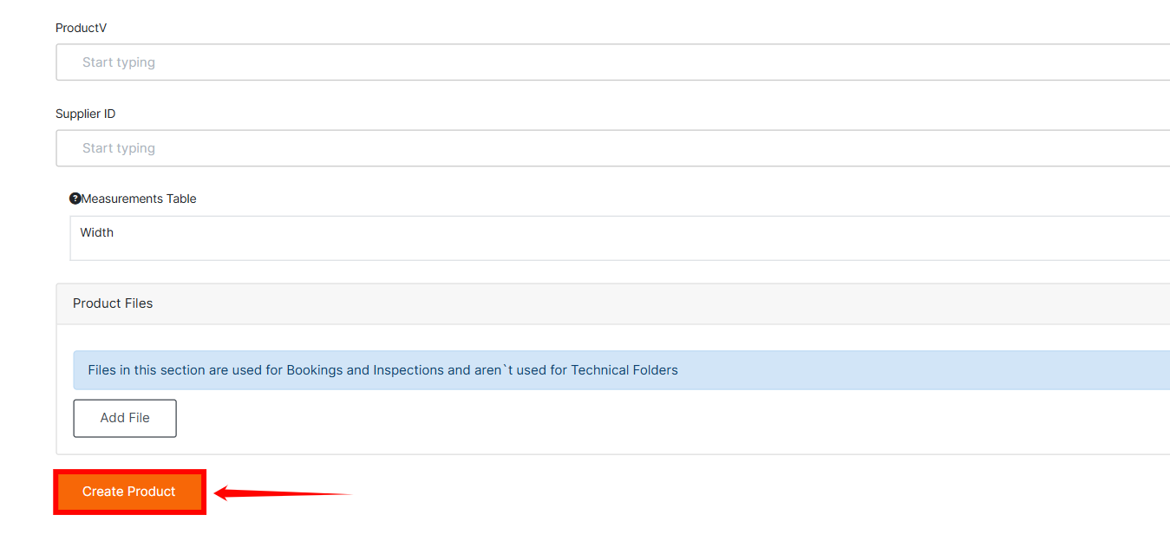This screenshot has width=1170, height=541.
Task: Click the "Start typing" placeholder under ProductV
Action: [x=119, y=62]
